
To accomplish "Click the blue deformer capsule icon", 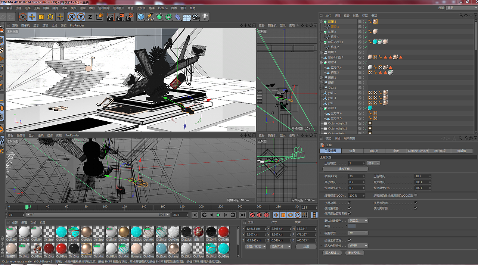I will point(178,17).
